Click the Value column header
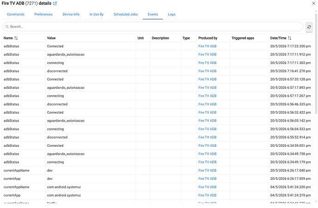The image size is (318, 208). [x=51, y=38]
